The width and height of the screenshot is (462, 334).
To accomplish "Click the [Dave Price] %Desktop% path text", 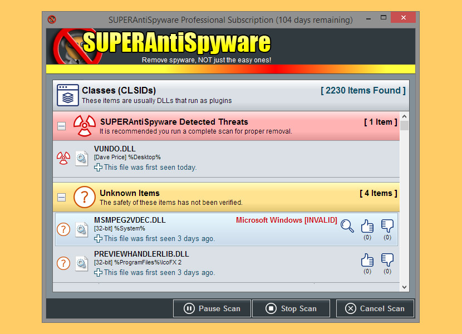I will tap(127, 158).
